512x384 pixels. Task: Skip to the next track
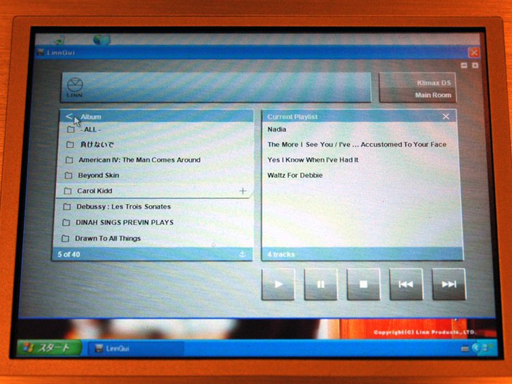[x=449, y=284]
